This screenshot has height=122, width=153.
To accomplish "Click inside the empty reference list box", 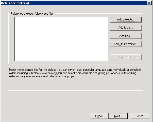I will 61,39.
